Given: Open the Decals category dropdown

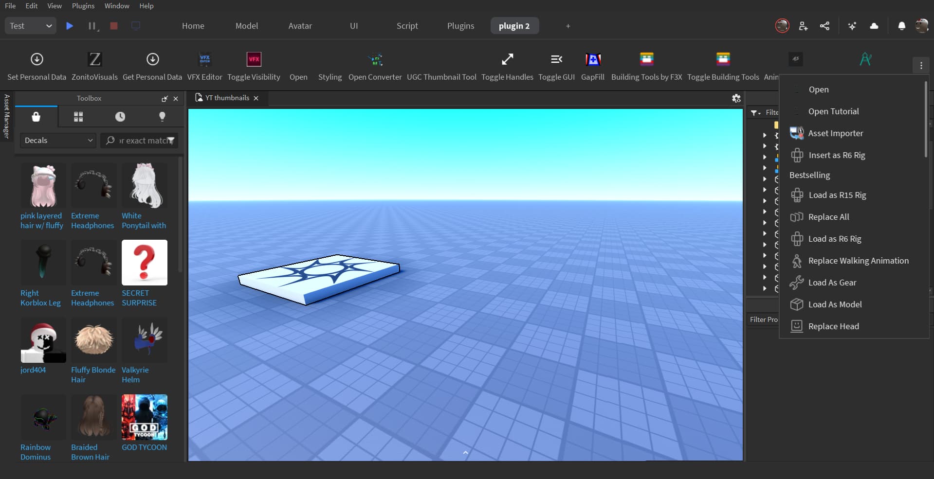Looking at the screenshot, I should pos(57,140).
